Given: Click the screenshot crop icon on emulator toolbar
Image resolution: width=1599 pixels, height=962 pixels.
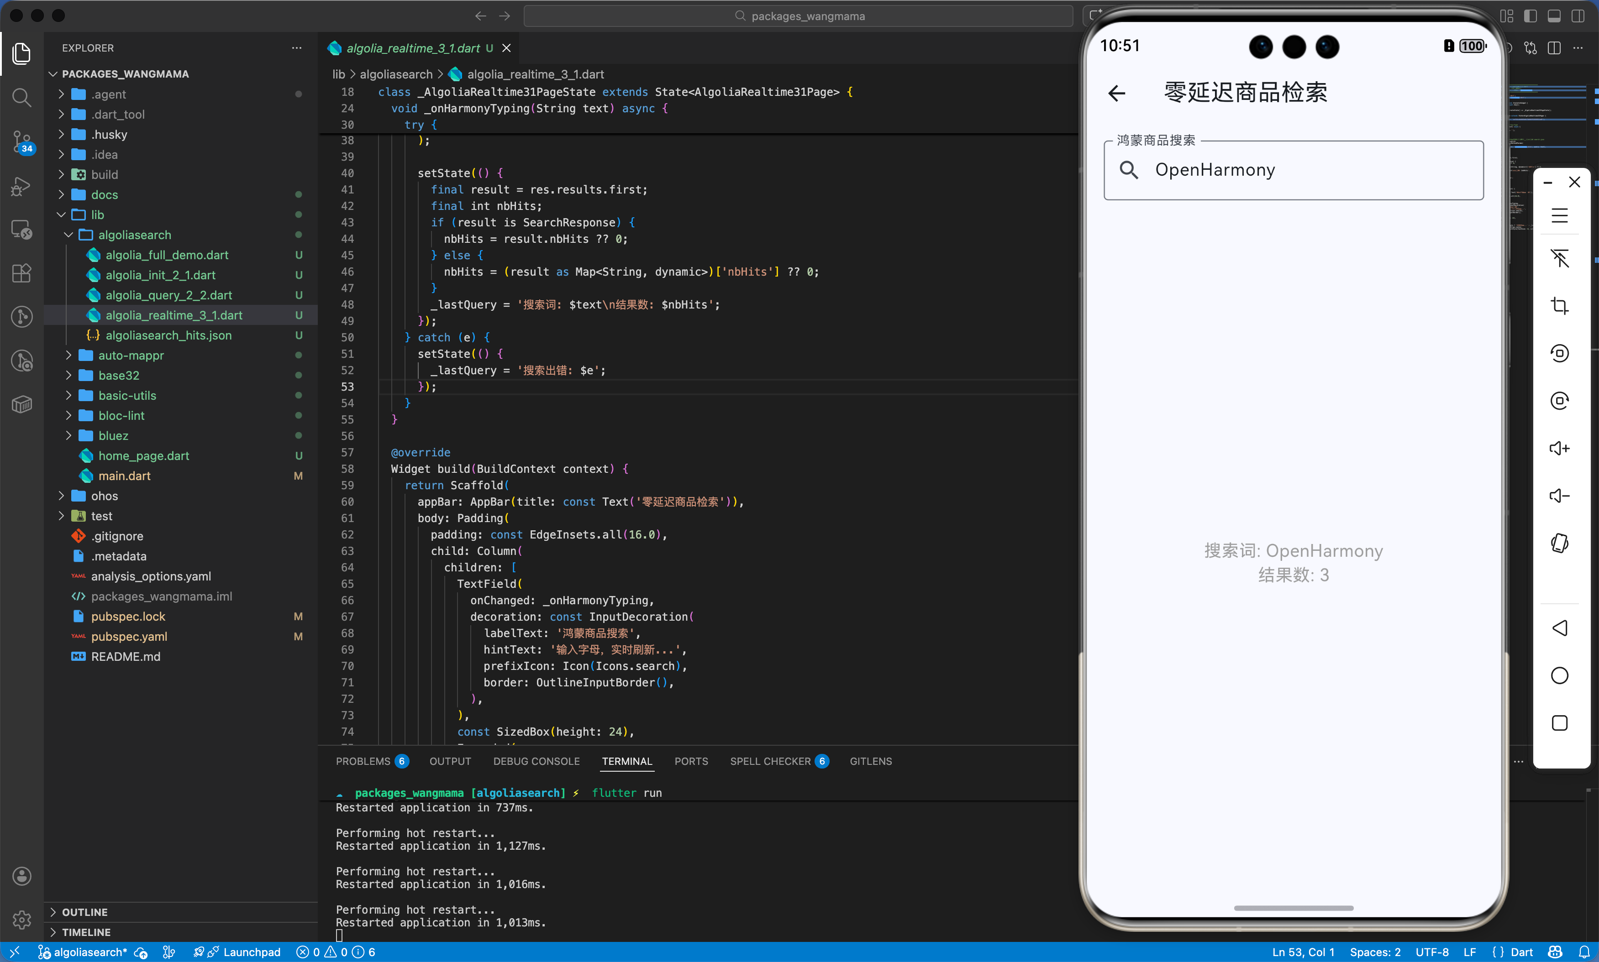Looking at the screenshot, I should pos(1559,305).
